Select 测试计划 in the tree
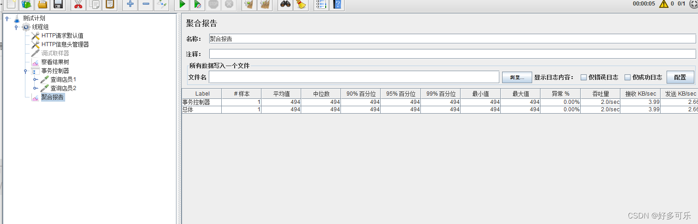 pyautogui.click(x=34, y=18)
